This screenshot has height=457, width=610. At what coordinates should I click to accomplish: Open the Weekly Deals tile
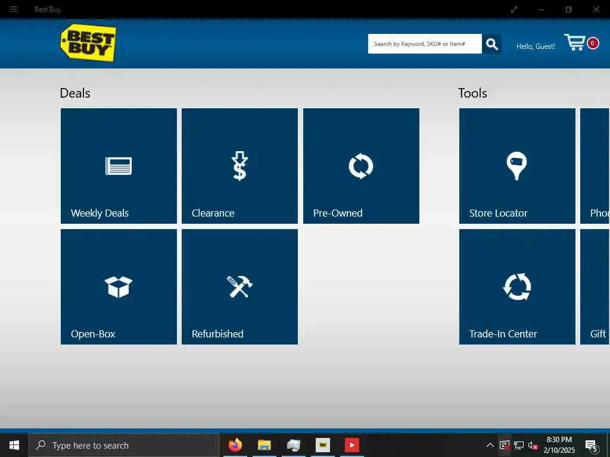(119, 166)
